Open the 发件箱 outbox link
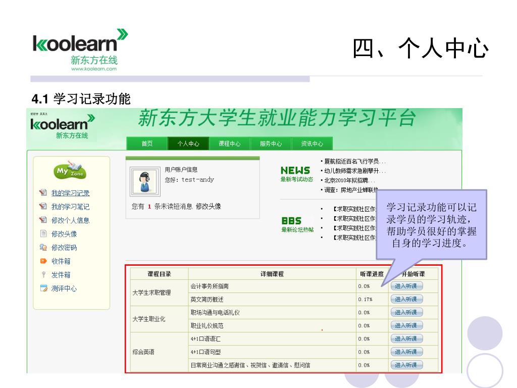 [61, 275]
